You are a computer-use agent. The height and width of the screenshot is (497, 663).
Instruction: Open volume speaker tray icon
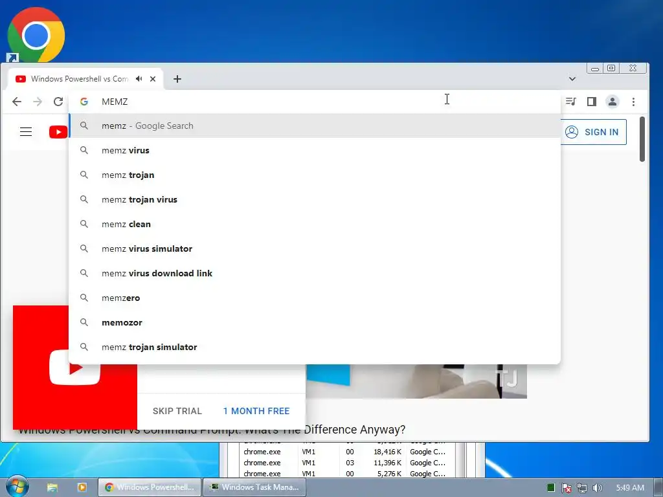tap(598, 488)
